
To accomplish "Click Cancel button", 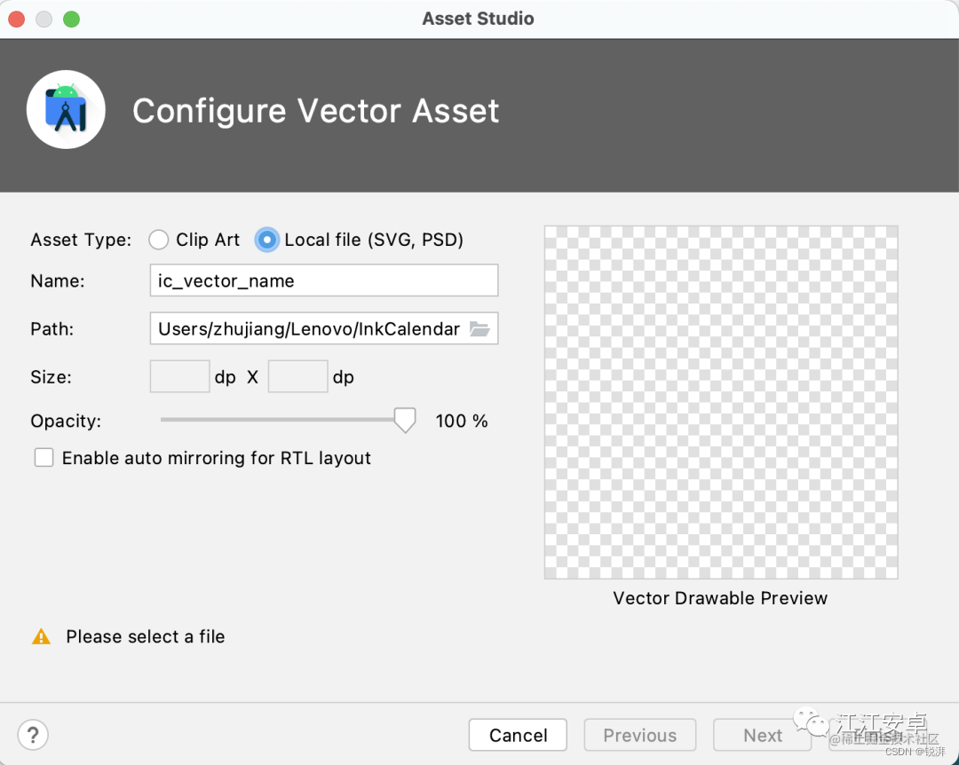I will click(x=518, y=735).
